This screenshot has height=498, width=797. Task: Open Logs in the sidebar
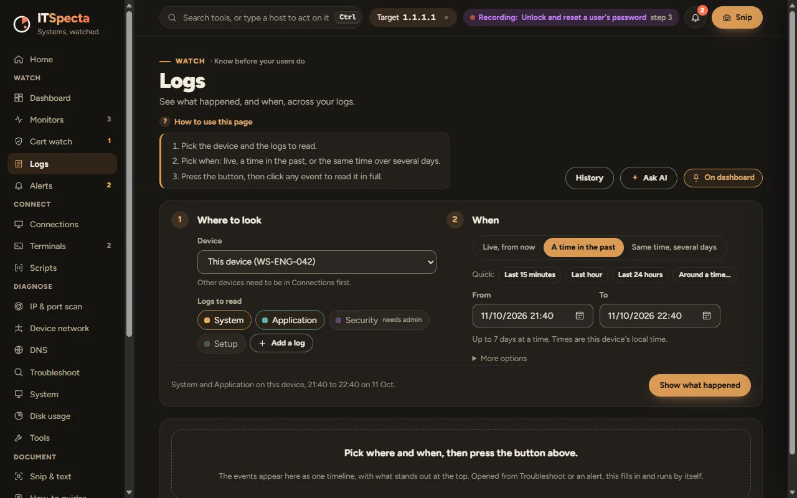pyautogui.click(x=62, y=164)
